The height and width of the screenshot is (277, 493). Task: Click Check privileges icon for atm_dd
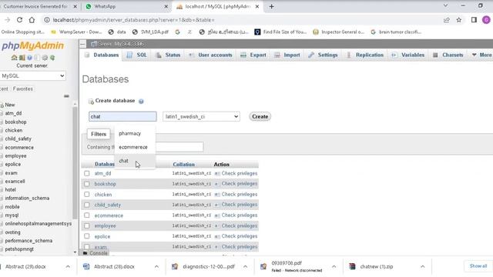(x=217, y=173)
